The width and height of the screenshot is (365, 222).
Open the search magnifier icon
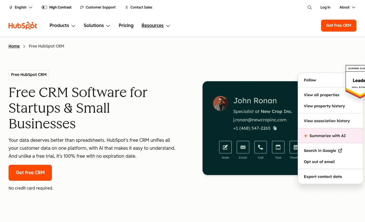[309, 7]
